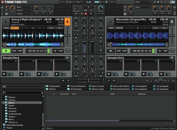Screen dimensions: 177x130
Task: Open the browser search options dropdown
Action: (4, 92)
